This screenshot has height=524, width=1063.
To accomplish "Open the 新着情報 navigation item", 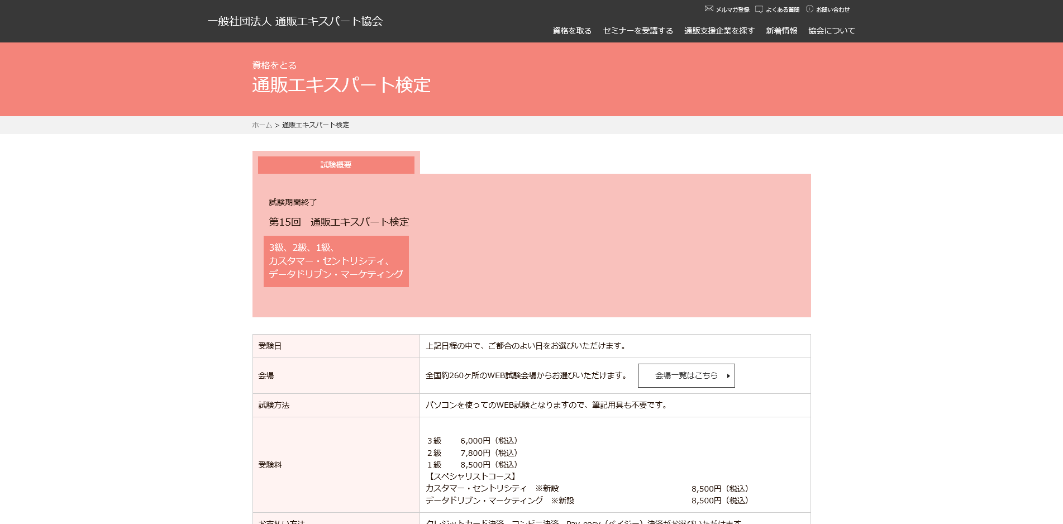I will 781,31.
